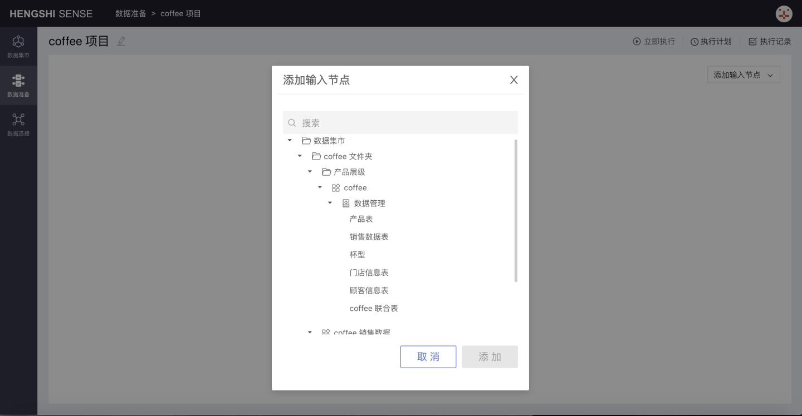Screen dimensions: 802x416
Task: Open the 添加输入节点 dropdown
Action: 743,75
